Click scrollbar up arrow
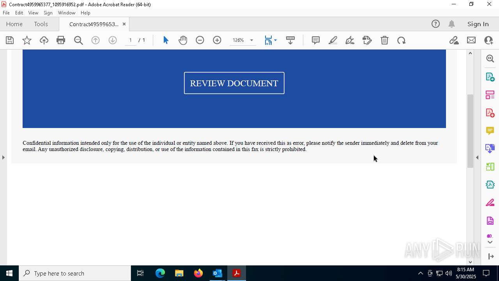 [x=470, y=53]
